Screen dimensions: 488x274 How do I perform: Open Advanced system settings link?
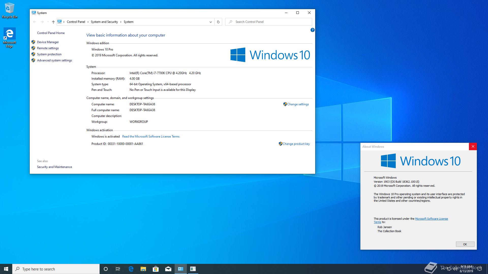click(54, 60)
